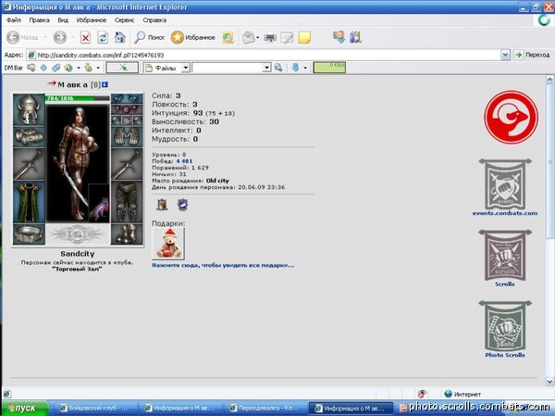Open the empty DM Bar combo box dropdown
Screen dimensions: 555x416
267,68
